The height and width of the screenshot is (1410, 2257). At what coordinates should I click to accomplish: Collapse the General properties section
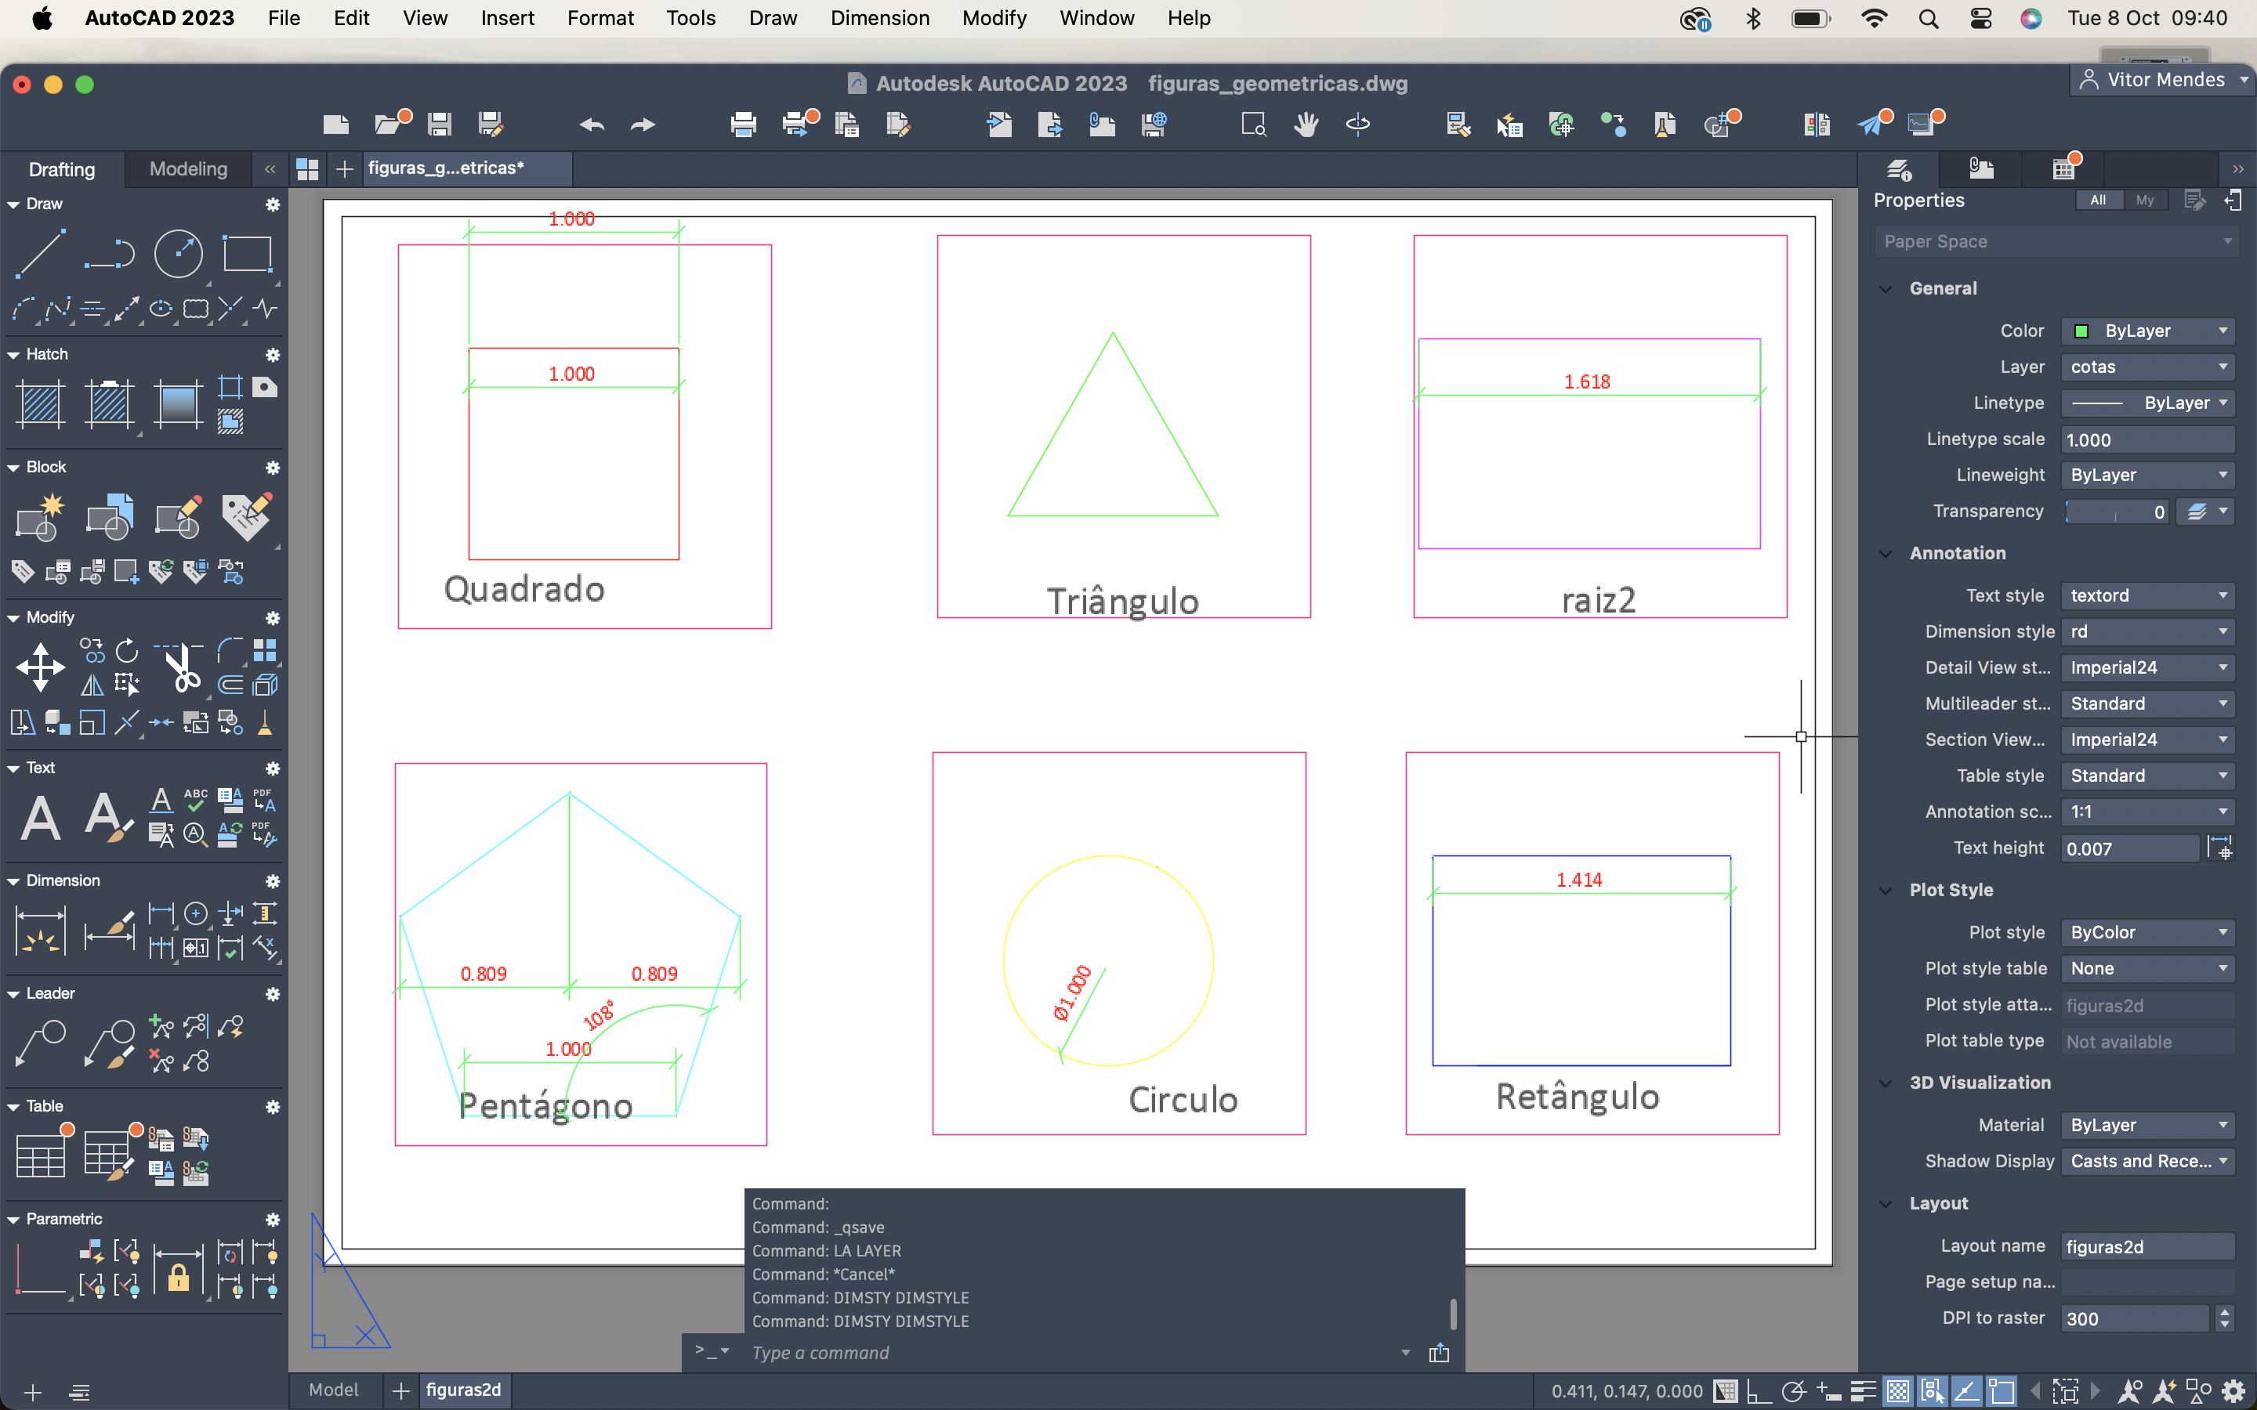[1886, 289]
